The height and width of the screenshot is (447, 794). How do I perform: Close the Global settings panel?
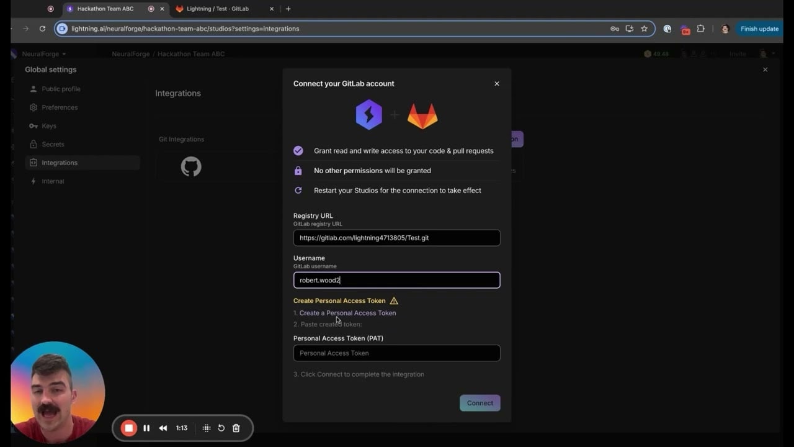point(765,70)
